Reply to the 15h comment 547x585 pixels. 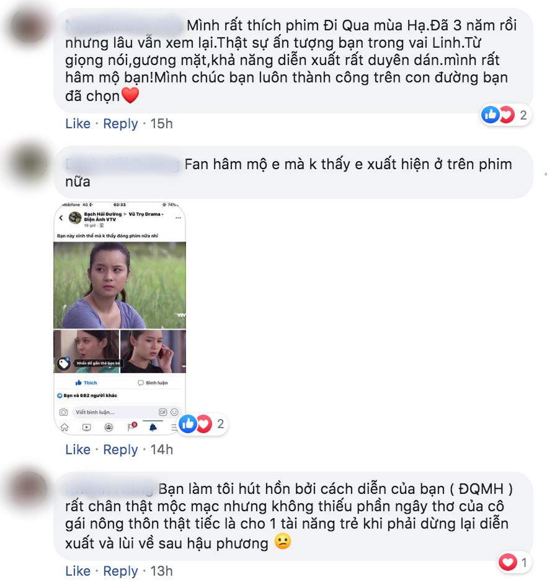point(120,123)
